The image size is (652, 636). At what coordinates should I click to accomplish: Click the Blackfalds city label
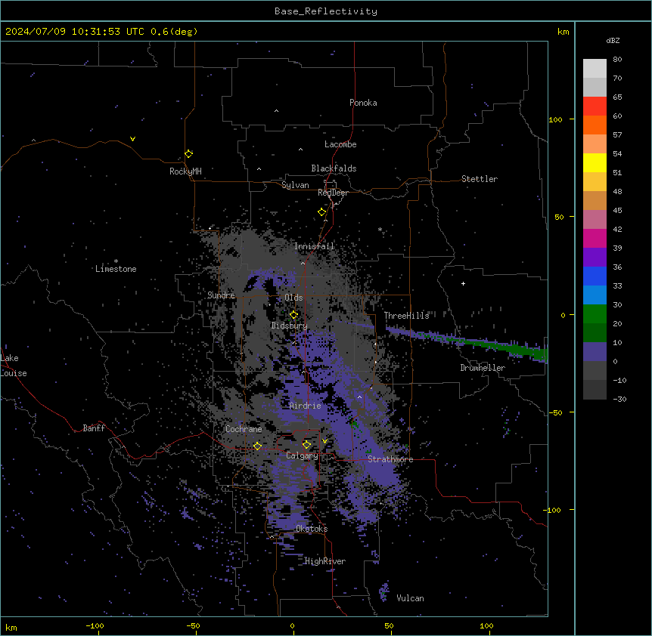coord(334,168)
